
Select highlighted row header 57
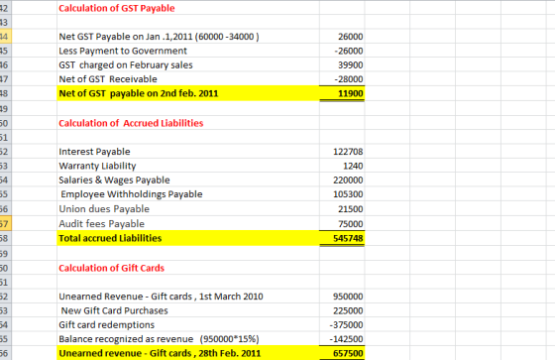pos(5,224)
